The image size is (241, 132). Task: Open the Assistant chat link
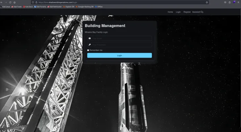point(197,12)
